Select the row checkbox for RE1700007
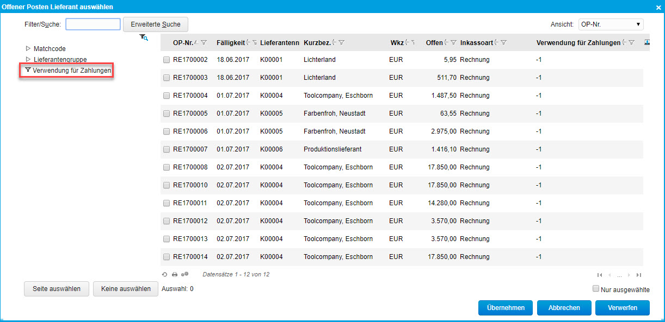 pos(167,149)
